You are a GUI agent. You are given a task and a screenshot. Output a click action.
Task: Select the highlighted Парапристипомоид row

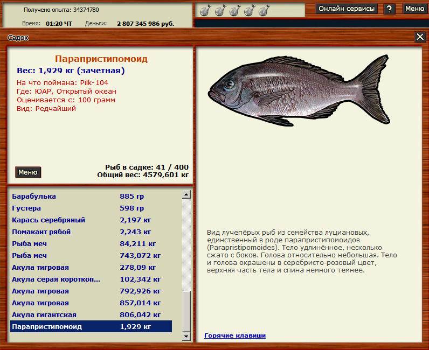[91, 326]
